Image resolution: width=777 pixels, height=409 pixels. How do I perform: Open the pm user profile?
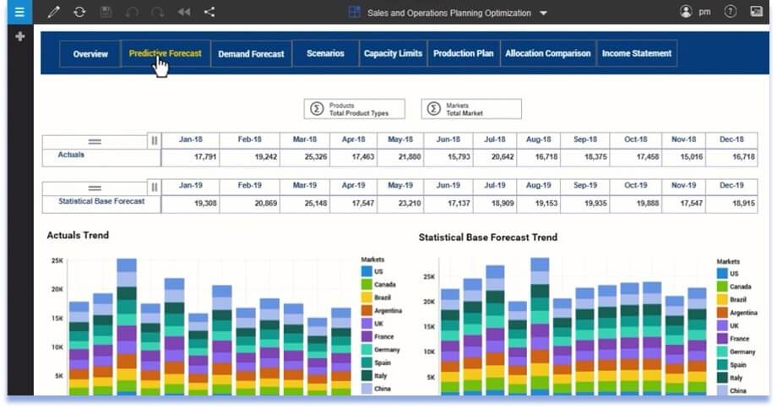point(694,12)
